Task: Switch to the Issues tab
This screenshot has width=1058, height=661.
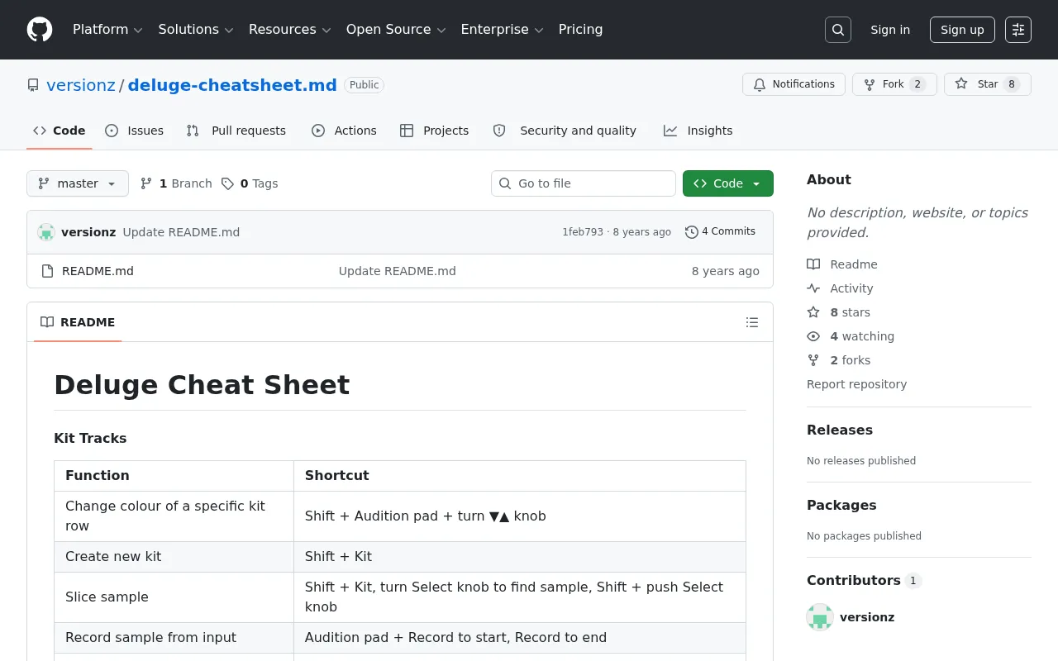Action: [x=135, y=131]
